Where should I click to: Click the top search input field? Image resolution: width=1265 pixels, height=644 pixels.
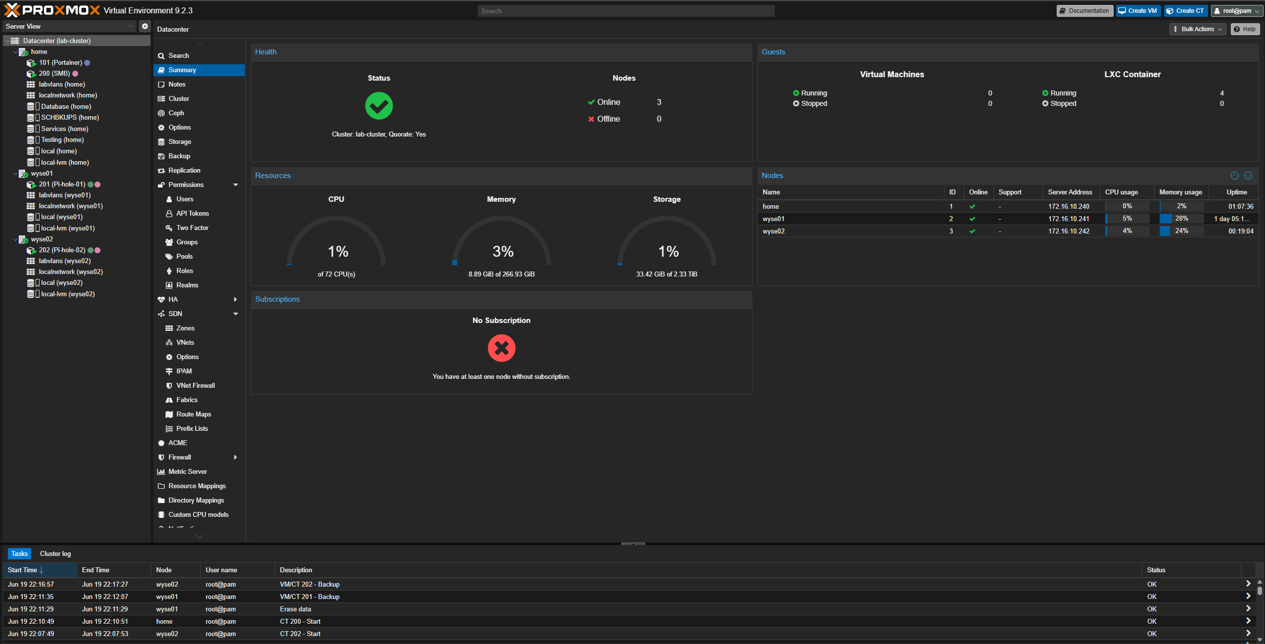(x=626, y=11)
